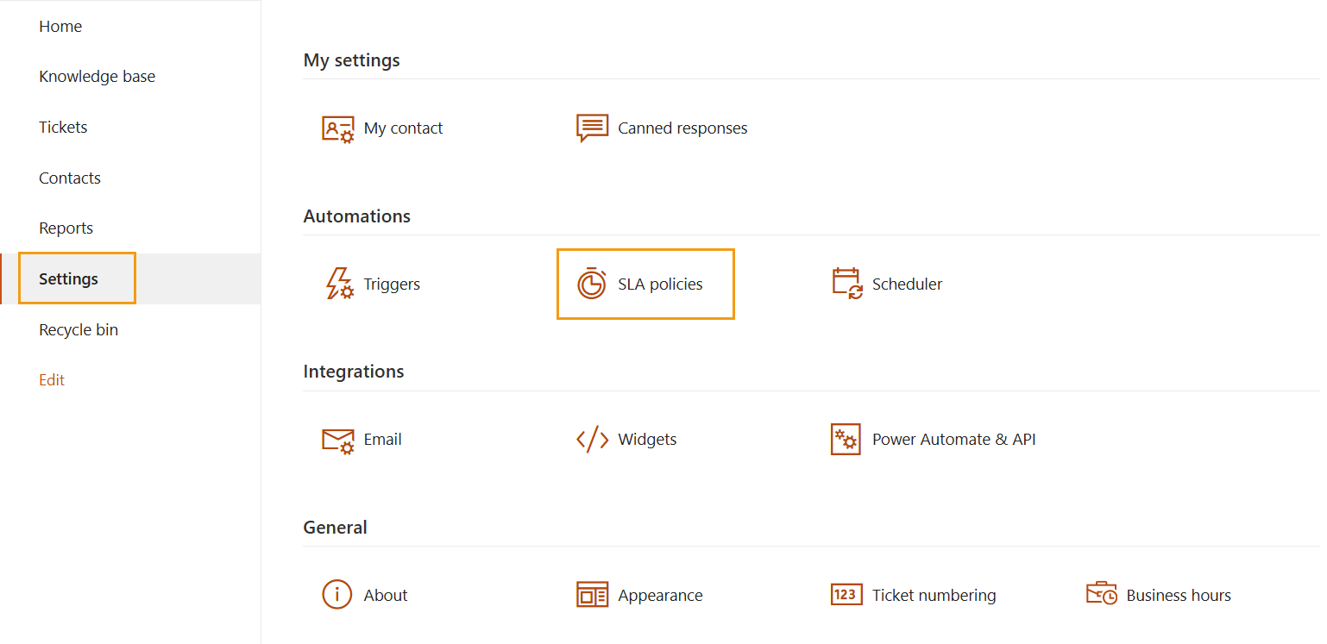Screen dimensions: 1327x644
Task: Click the Edit link in sidebar
Action: (x=52, y=380)
